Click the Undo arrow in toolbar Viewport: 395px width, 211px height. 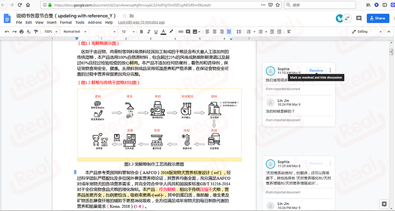[x=7, y=31]
